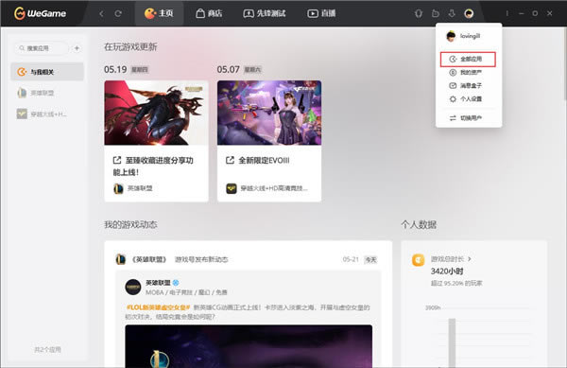Click the plus icon beside search box
This screenshot has width=567, height=368.
tap(77, 48)
